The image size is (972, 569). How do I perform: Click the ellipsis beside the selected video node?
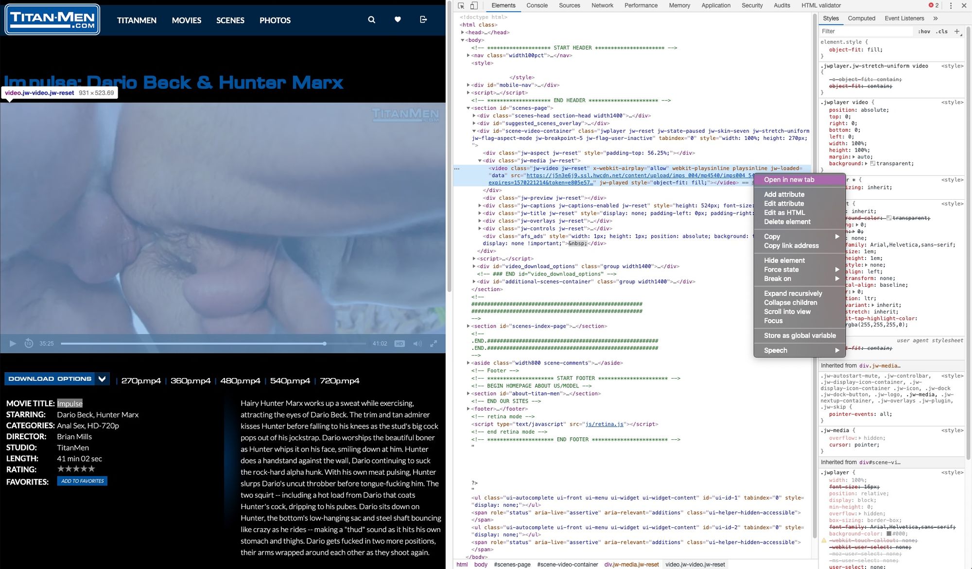click(457, 169)
